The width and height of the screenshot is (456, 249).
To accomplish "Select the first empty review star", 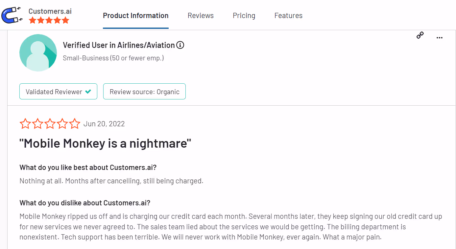I will tap(25, 123).
